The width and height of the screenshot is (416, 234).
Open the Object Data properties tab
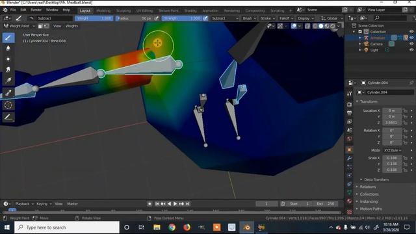point(350,192)
